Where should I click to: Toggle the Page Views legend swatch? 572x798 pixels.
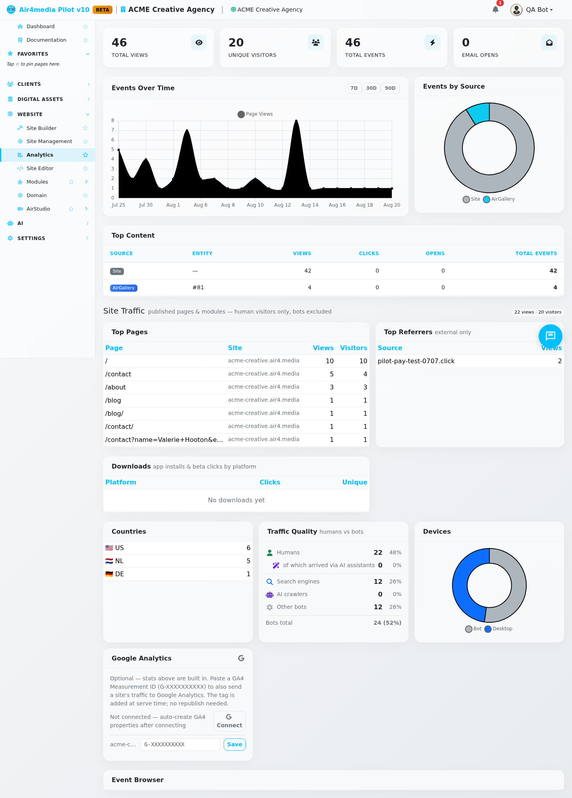tap(241, 114)
